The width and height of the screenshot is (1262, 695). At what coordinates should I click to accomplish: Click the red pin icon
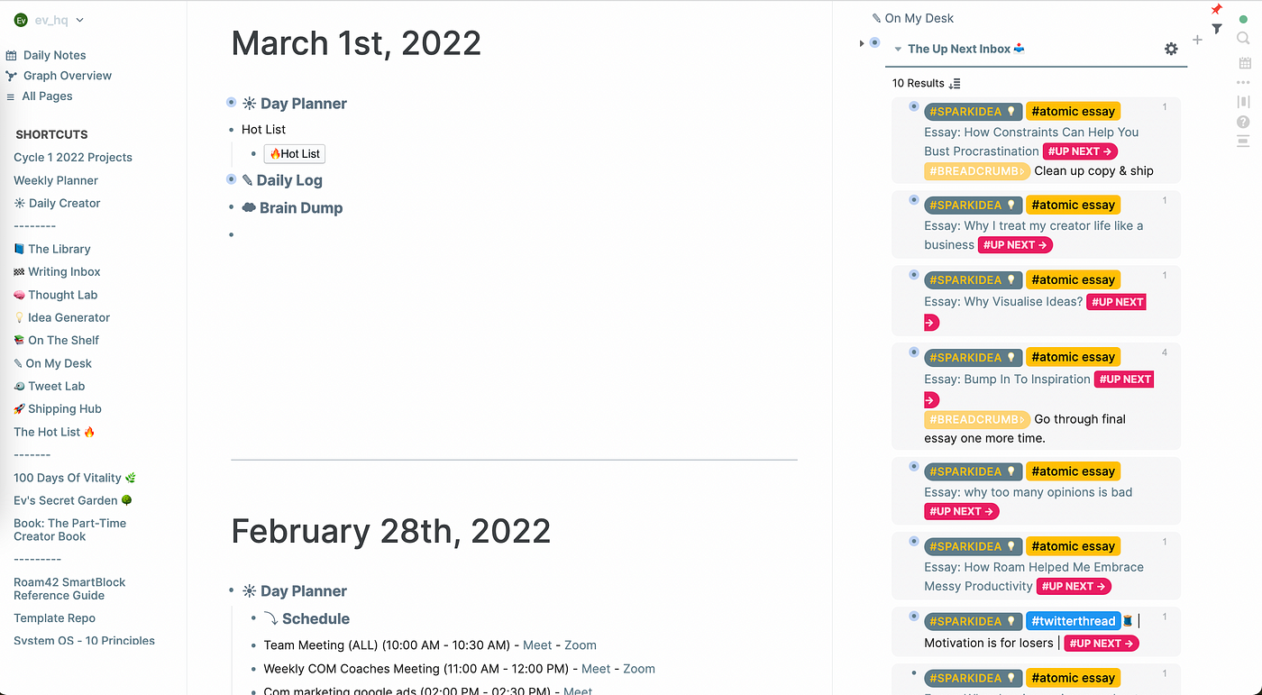point(1216,10)
